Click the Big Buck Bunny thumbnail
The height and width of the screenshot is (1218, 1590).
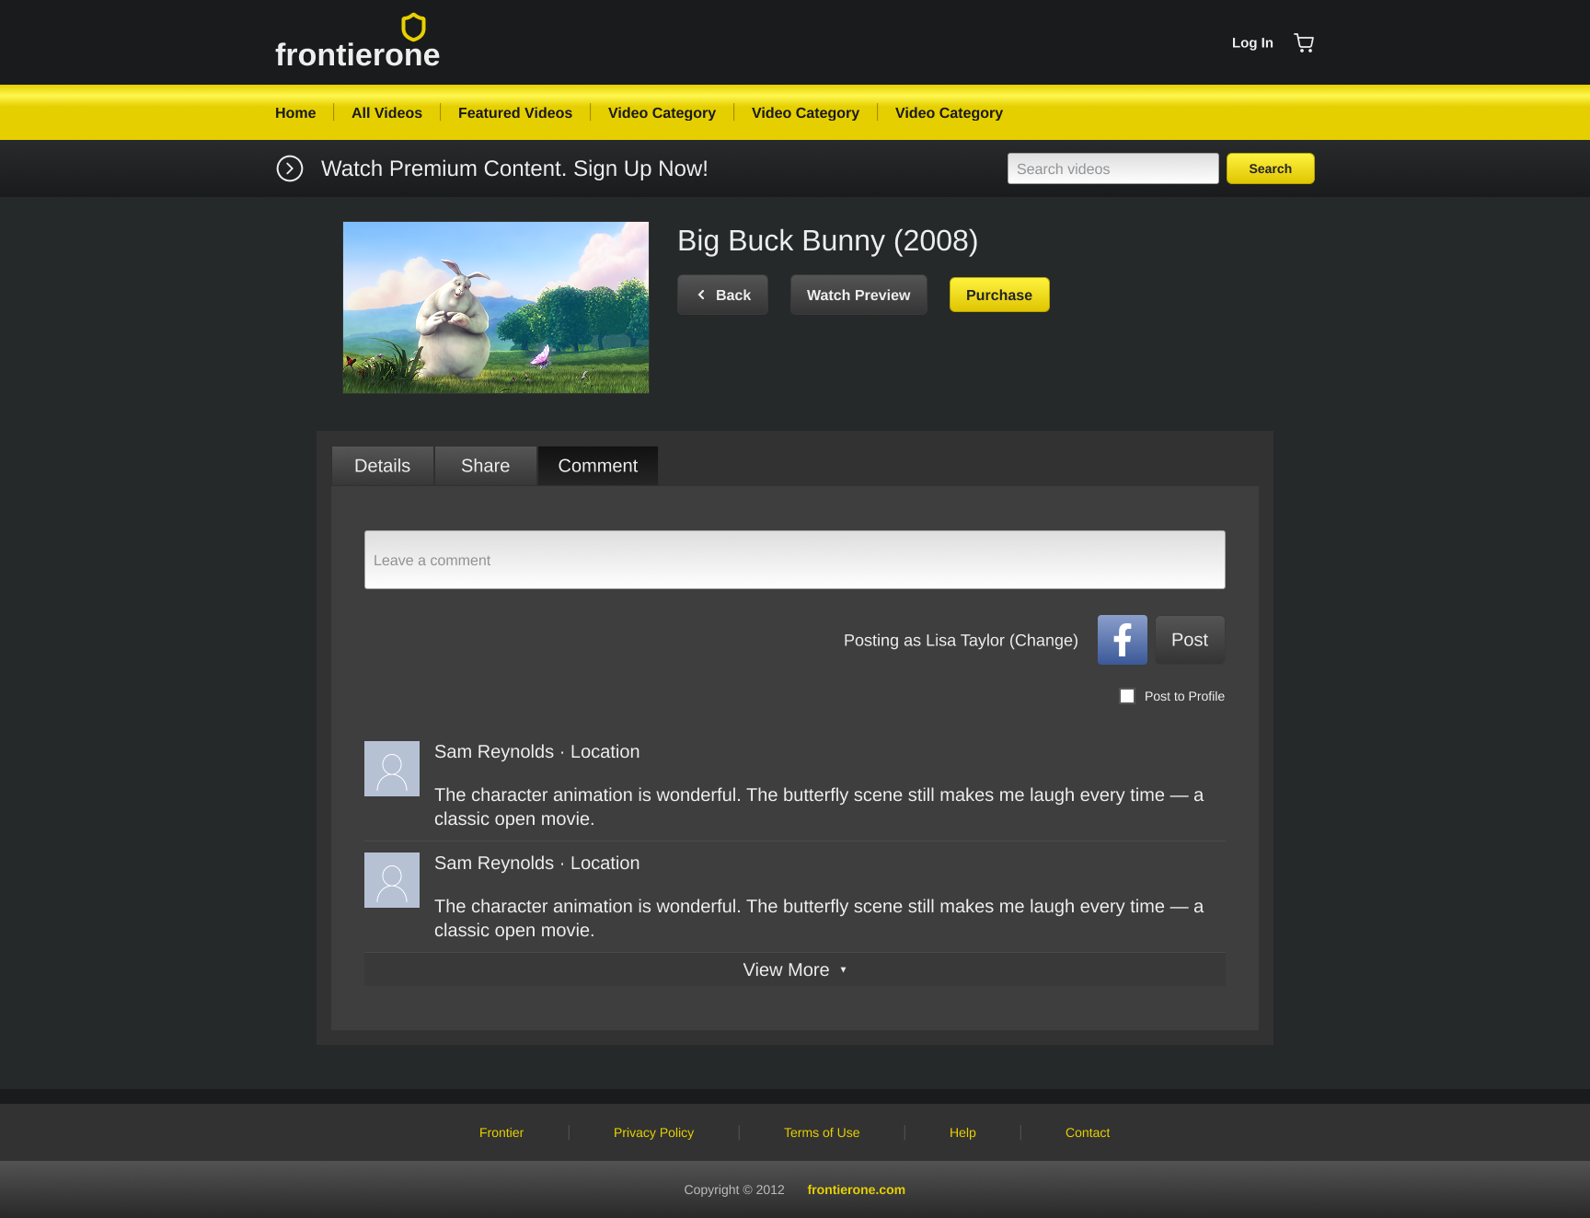click(x=496, y=307)
